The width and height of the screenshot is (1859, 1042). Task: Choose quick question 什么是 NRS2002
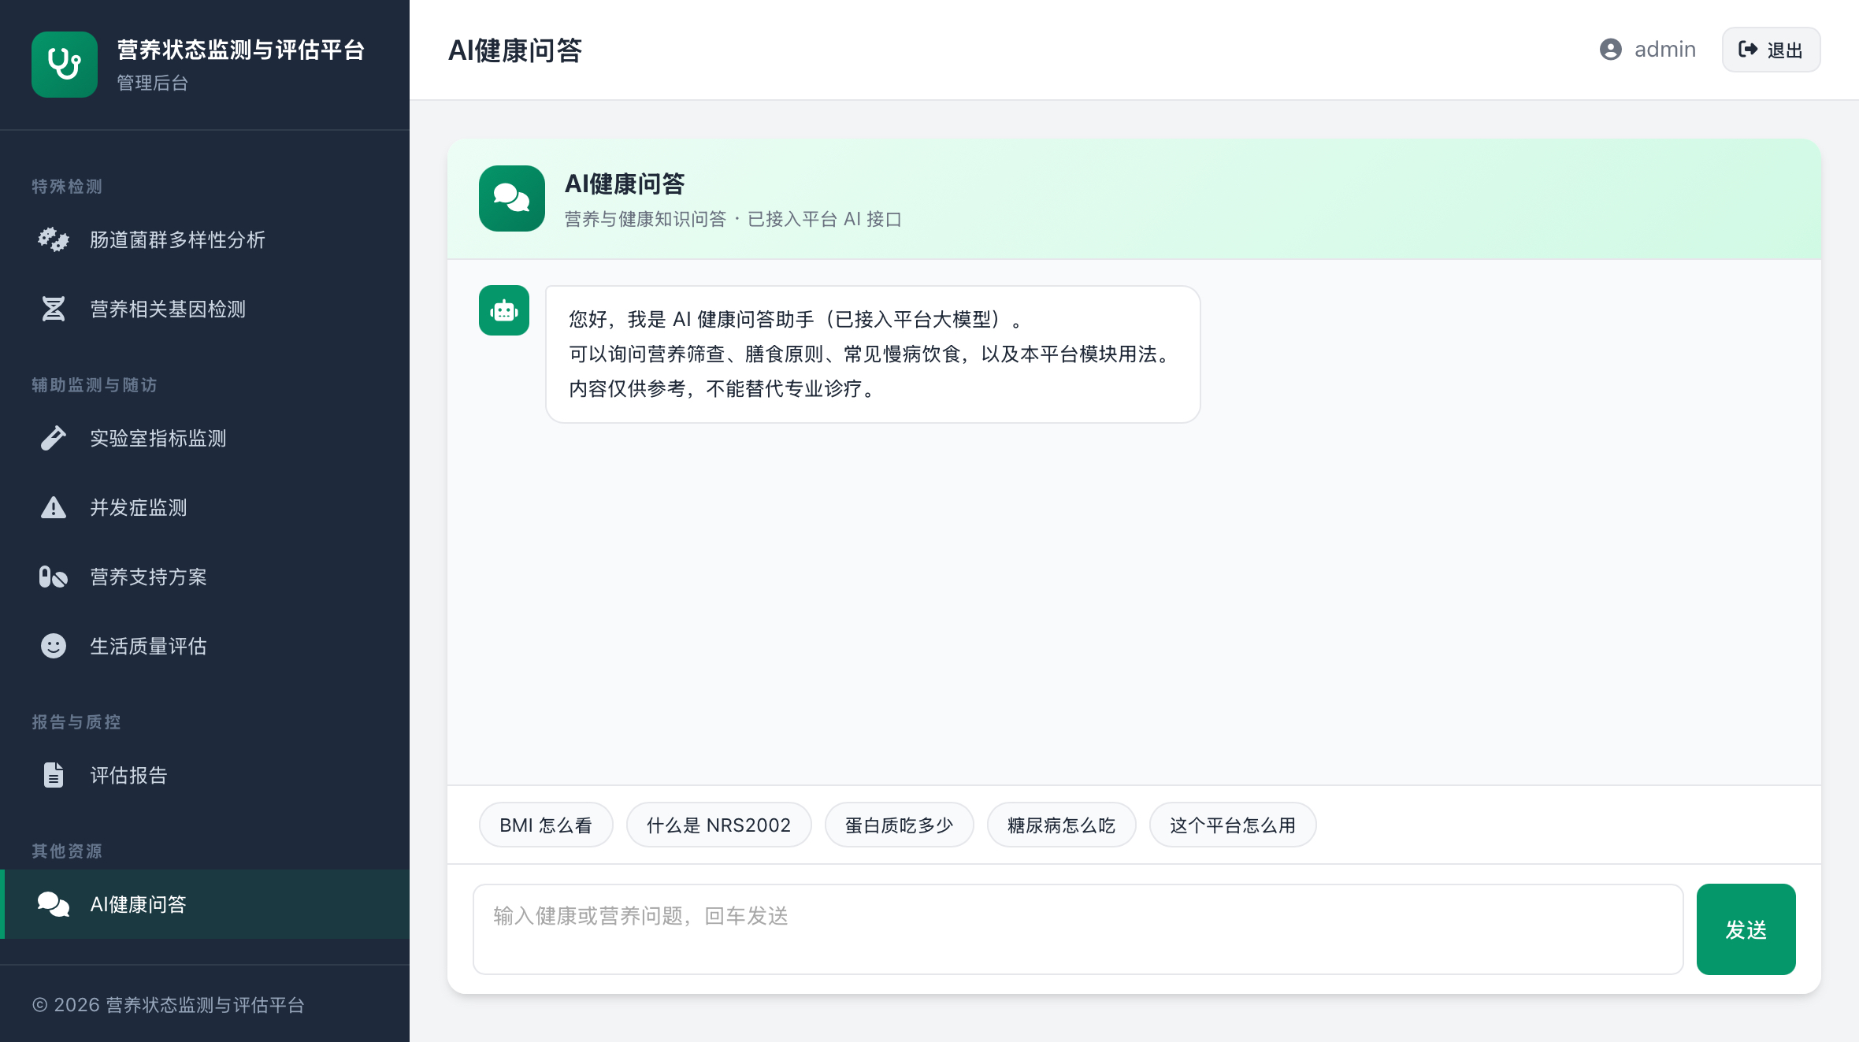(718, 825)
